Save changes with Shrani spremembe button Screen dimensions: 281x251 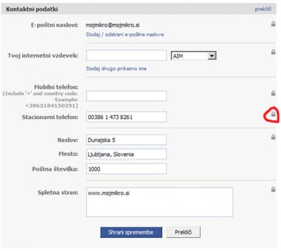[131, 232]
